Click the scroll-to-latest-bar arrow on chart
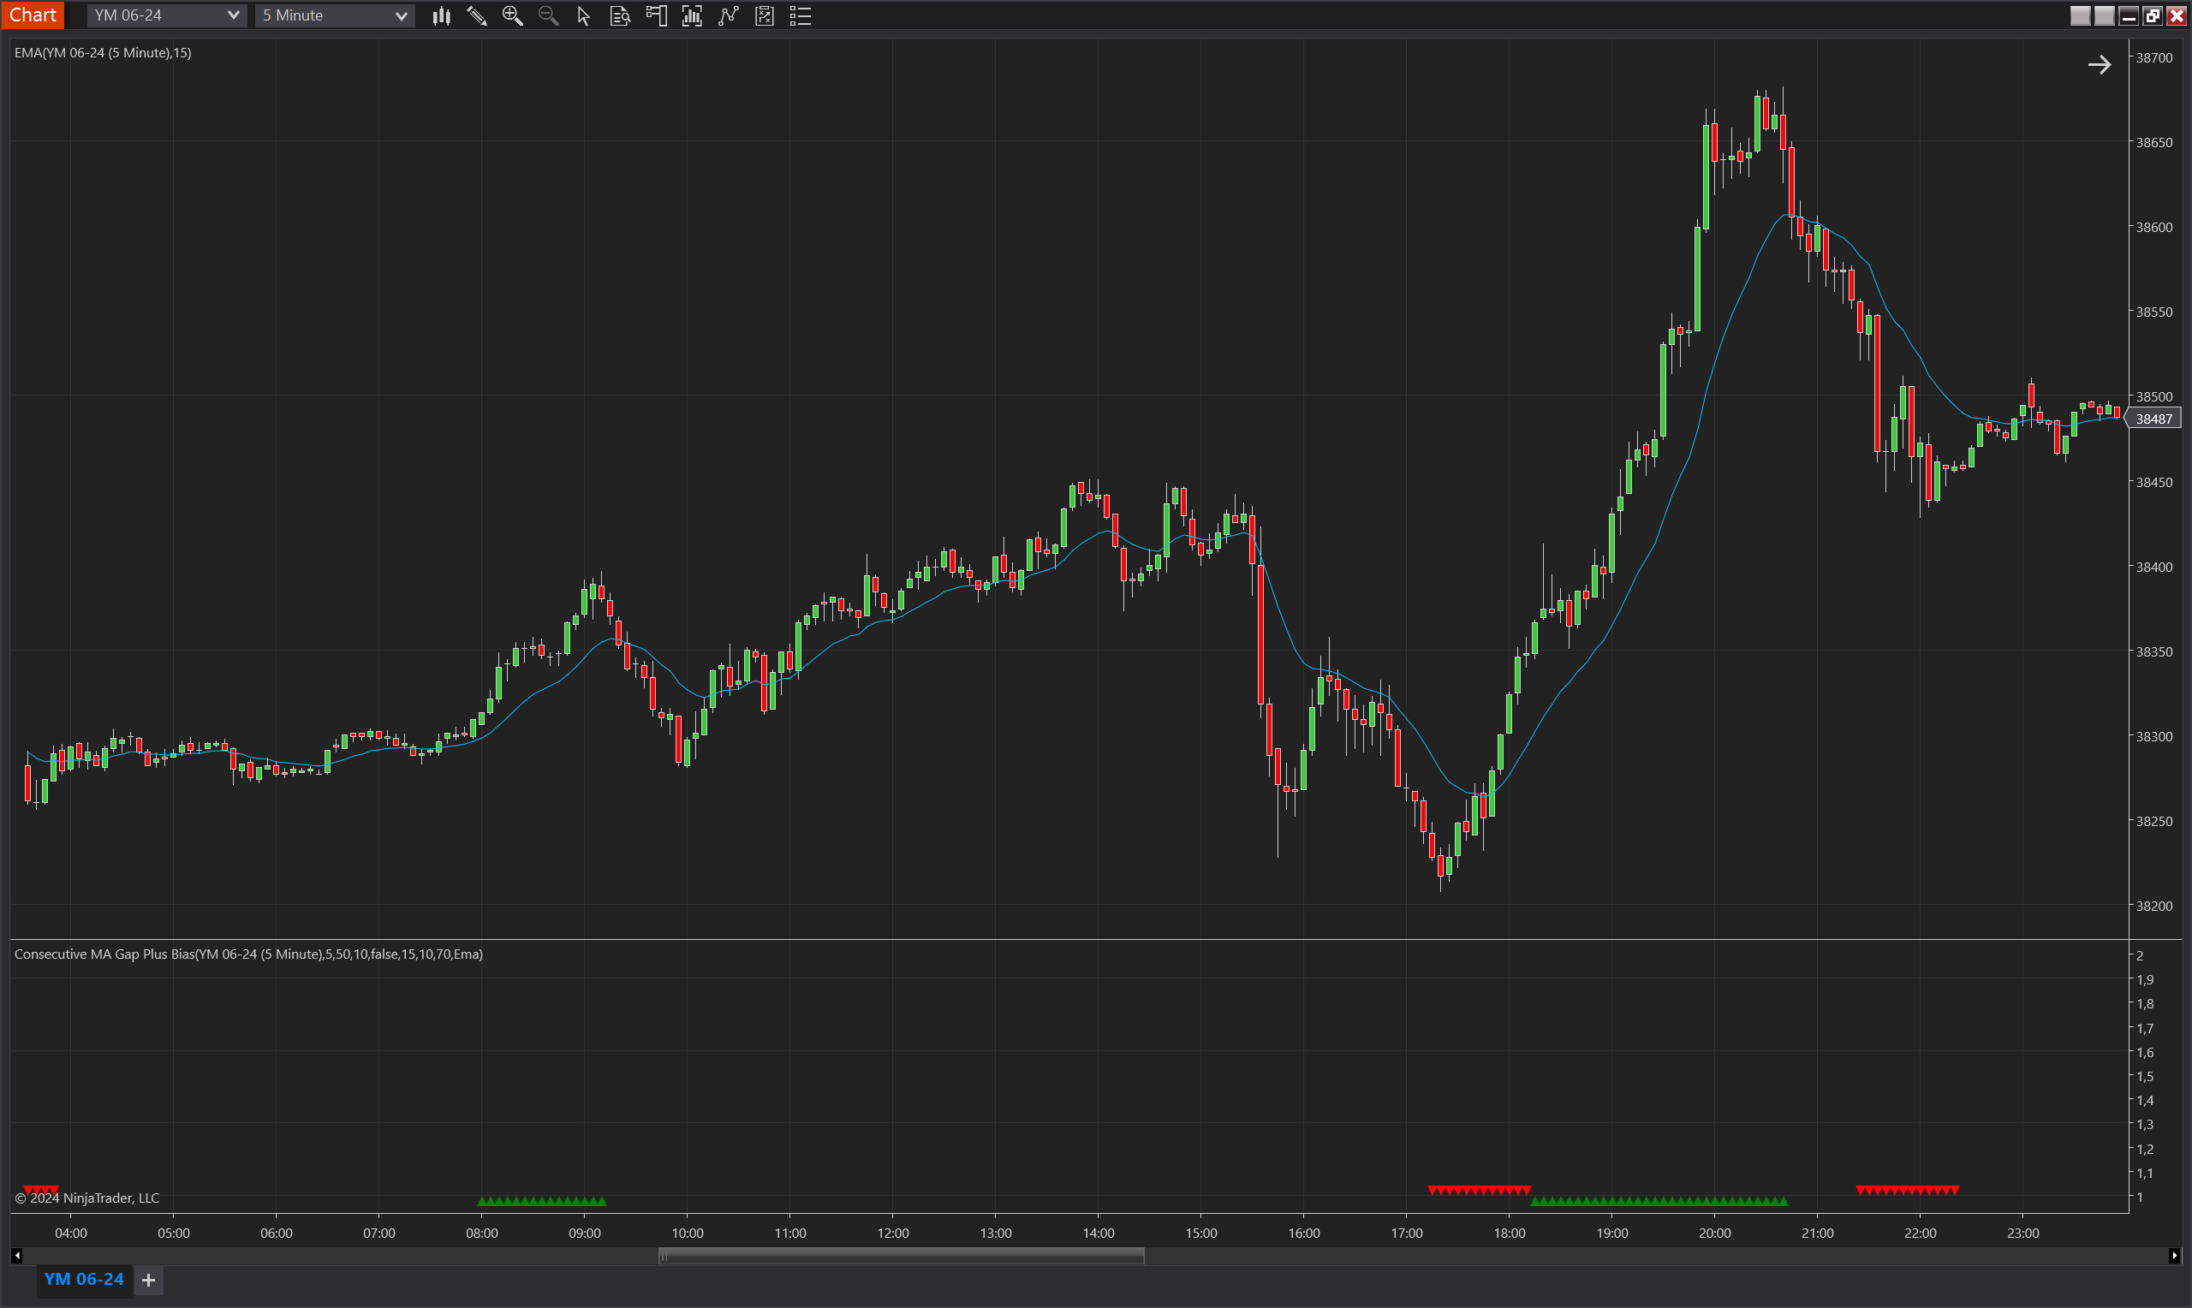 [2099, 64]
